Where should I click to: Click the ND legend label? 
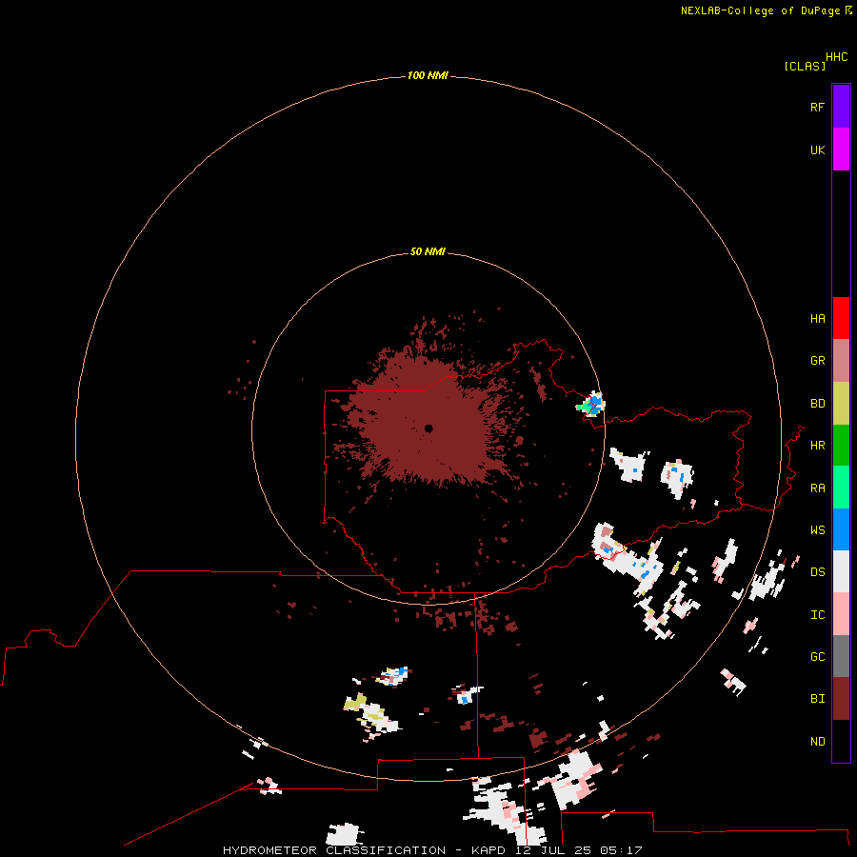pyautogui.click(x=817, y=742)
